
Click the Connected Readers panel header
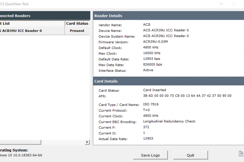click(x=45, y=16)
